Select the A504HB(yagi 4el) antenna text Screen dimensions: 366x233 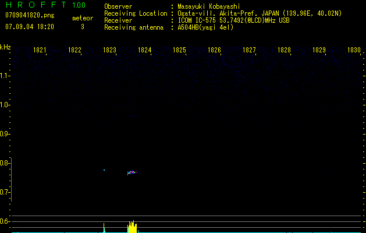click(x=205, y=27)
